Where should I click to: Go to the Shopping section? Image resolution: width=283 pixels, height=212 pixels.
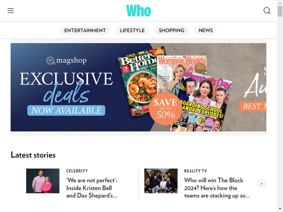click(172, 30)
